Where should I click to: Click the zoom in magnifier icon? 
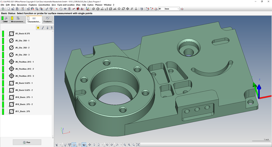[129, 145]
